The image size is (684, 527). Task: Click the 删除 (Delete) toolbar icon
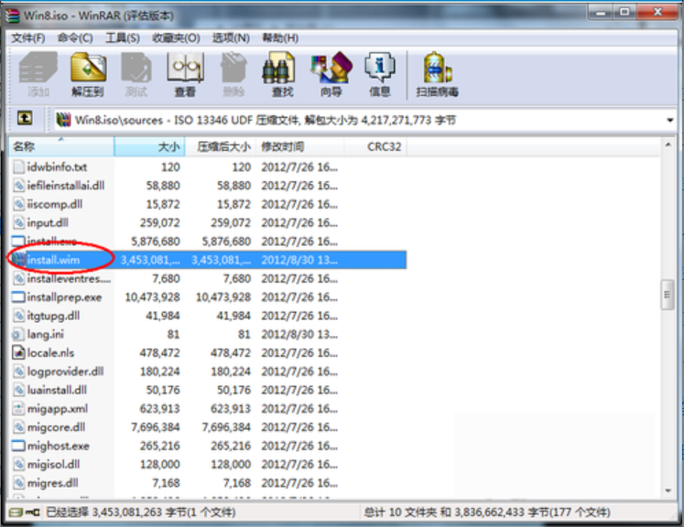[233, 73]
